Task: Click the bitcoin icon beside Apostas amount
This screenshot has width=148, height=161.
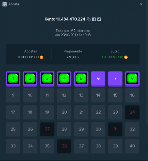Action: click(x=41, y=57)
